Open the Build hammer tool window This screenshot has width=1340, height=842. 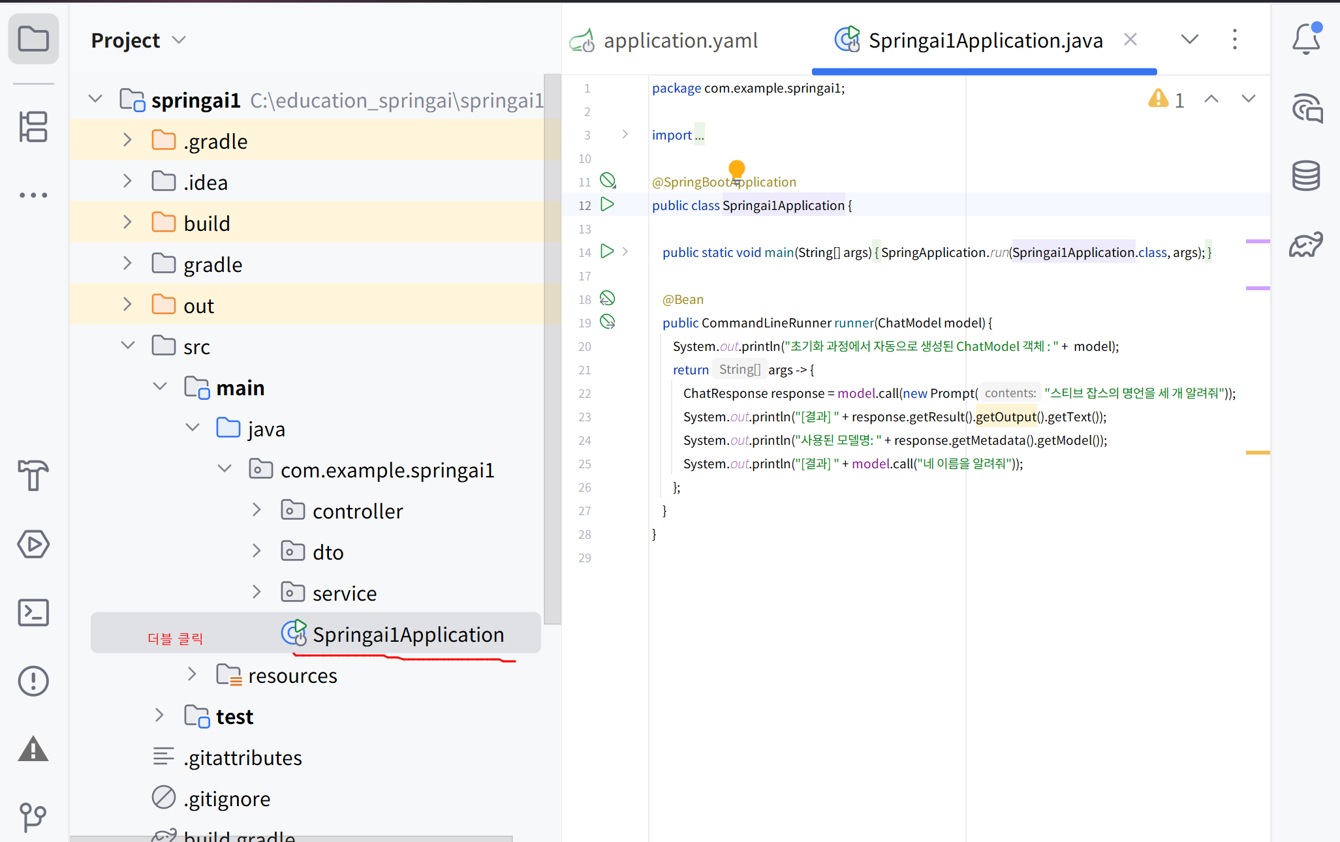[x=33, y=475]
